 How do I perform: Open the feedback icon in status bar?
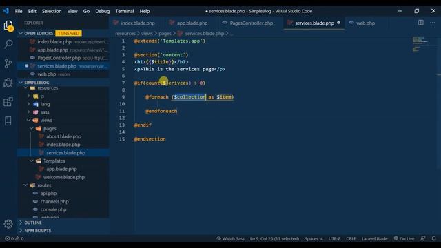422,238
